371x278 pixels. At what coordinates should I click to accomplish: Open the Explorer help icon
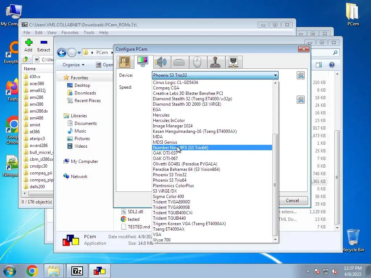[332, 65]
